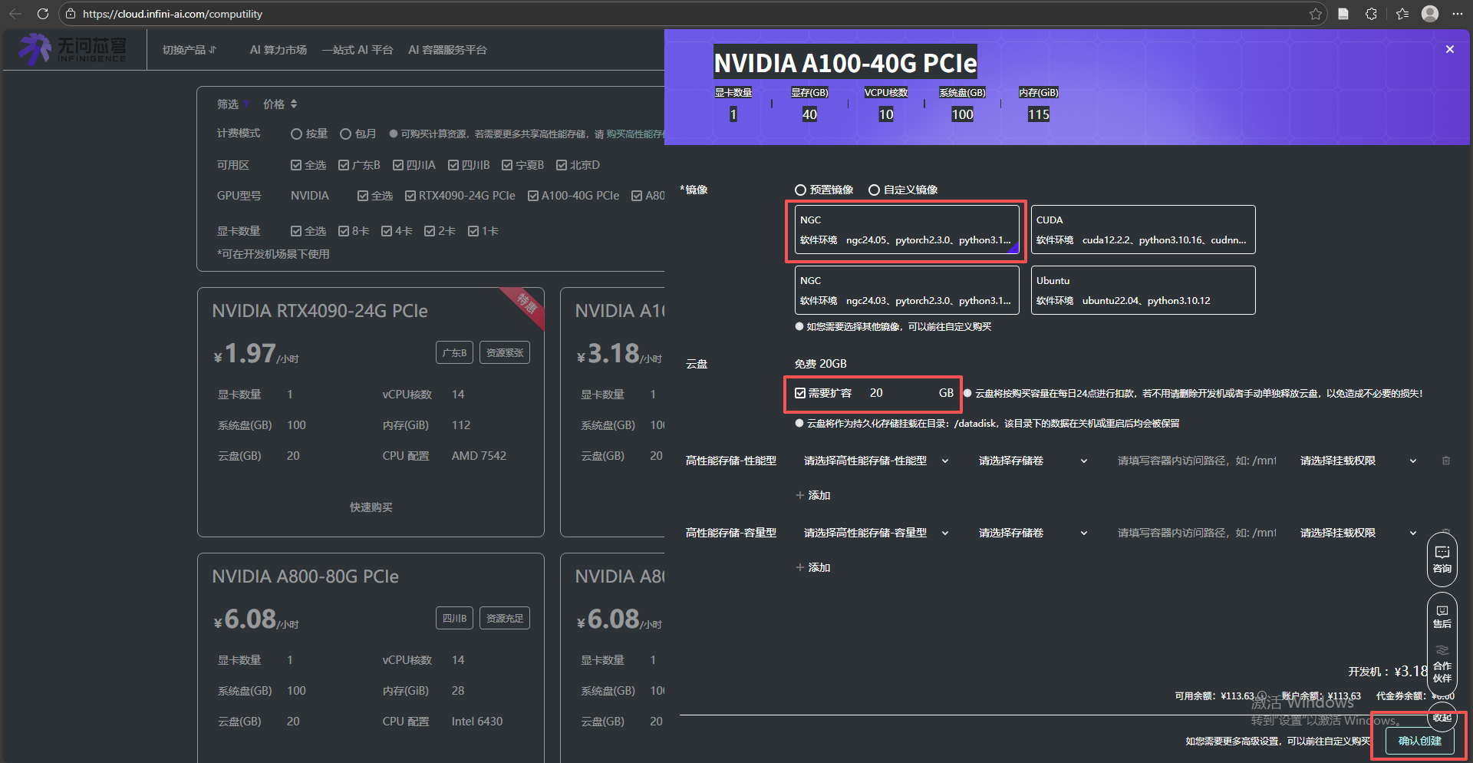Open 请选择存储卷 dropdown in the 容量型 row
This screenshot has width=1473, height=763.
pos(1033,533)
